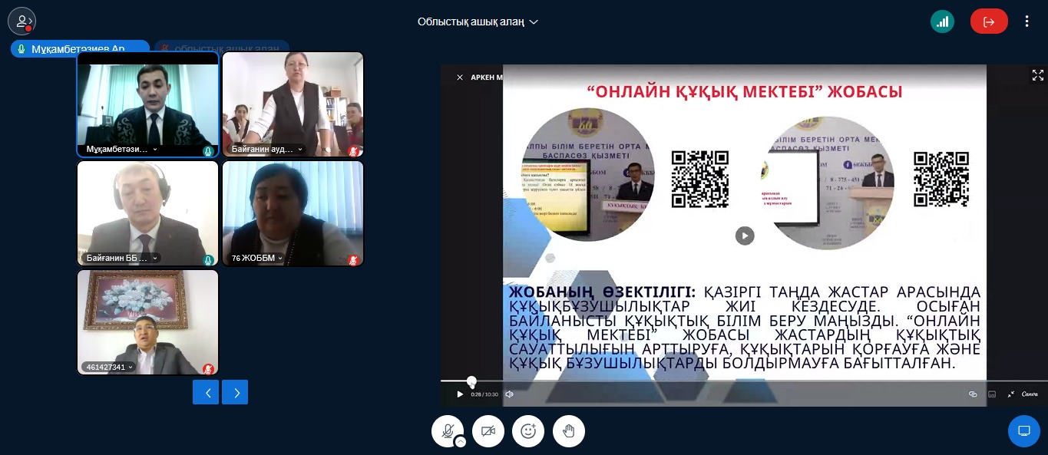Make the presentation fullscreen
1048x455 pixels.
[x=1037, y=75]
